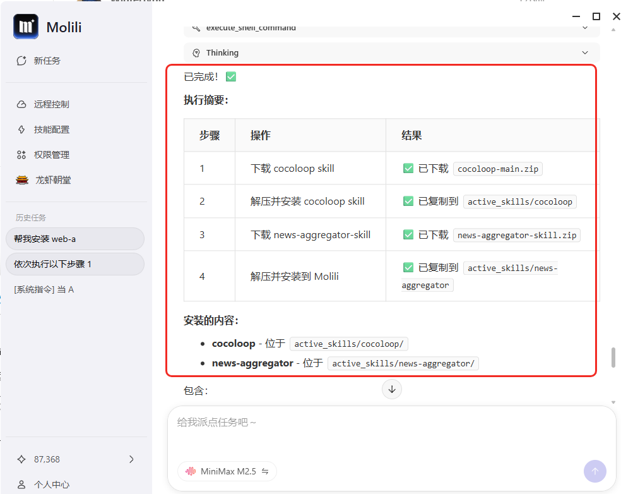Maximize the Molili window
Screen dimensions: 621x494
coord(596,16)
